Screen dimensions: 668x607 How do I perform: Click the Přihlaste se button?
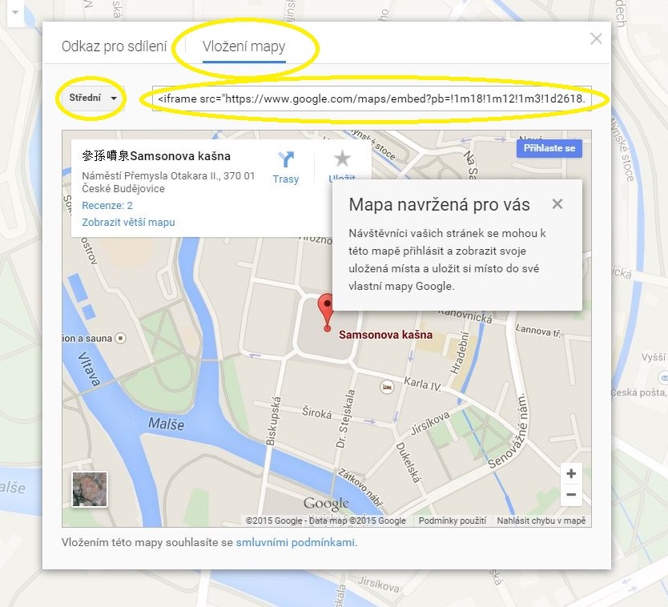[x=549, y=148]
